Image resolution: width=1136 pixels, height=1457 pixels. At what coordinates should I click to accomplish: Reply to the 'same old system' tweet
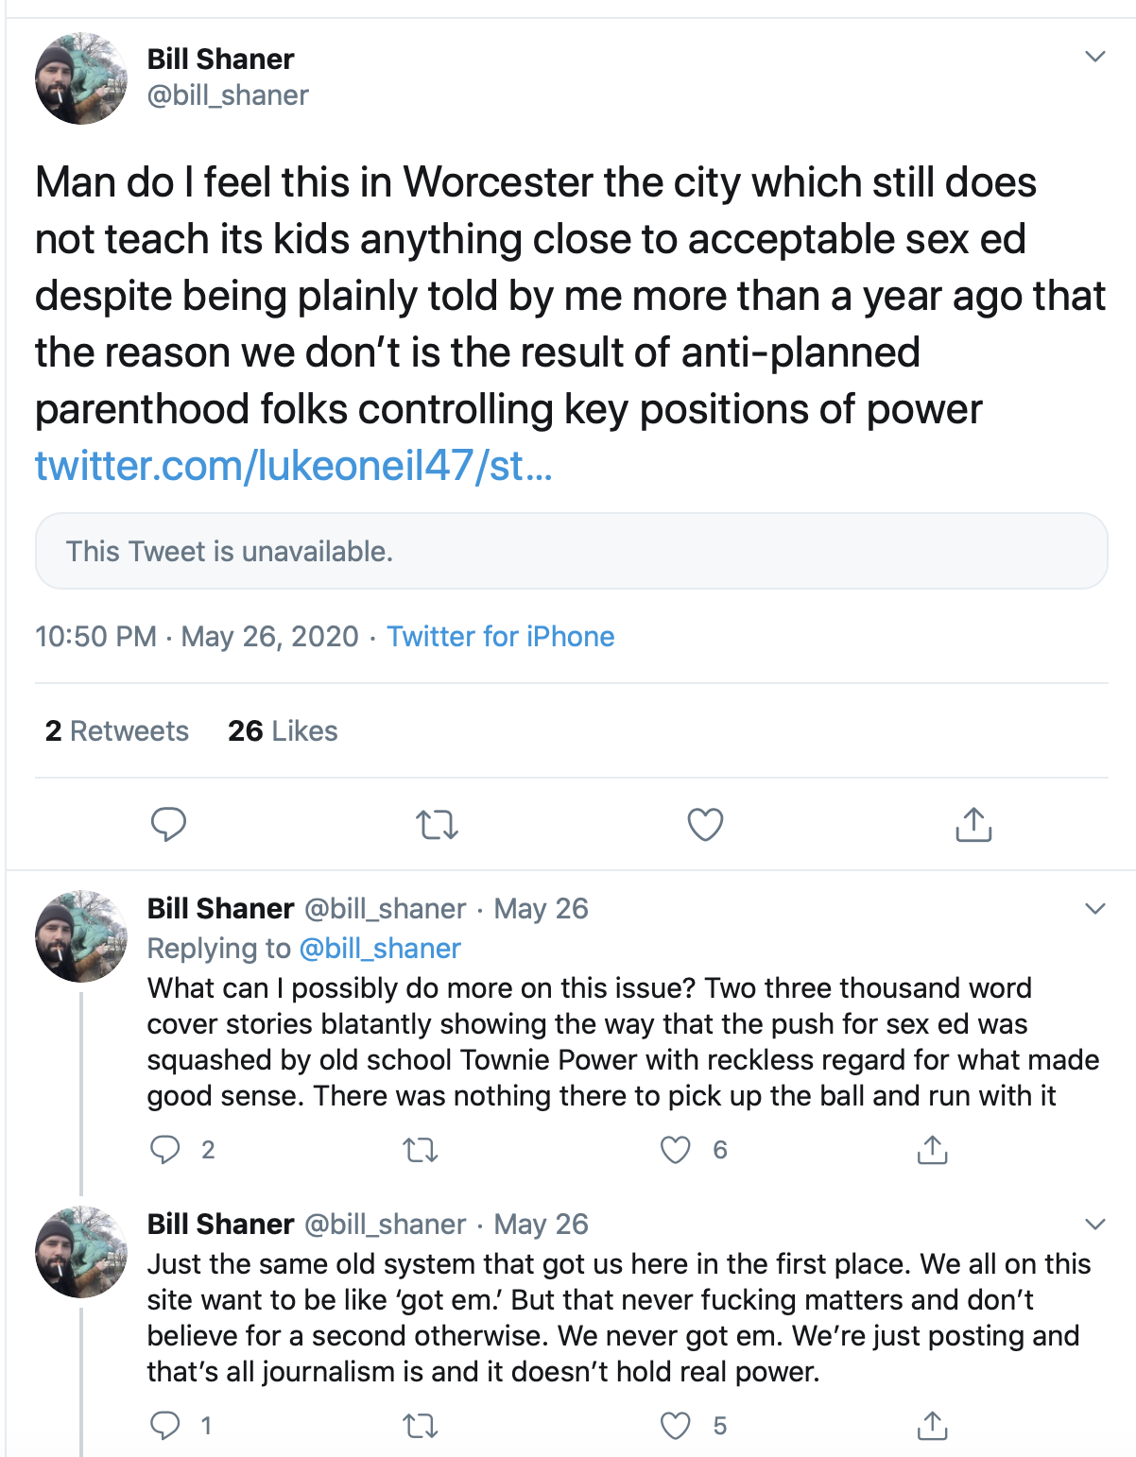[x=165, y=1425]
